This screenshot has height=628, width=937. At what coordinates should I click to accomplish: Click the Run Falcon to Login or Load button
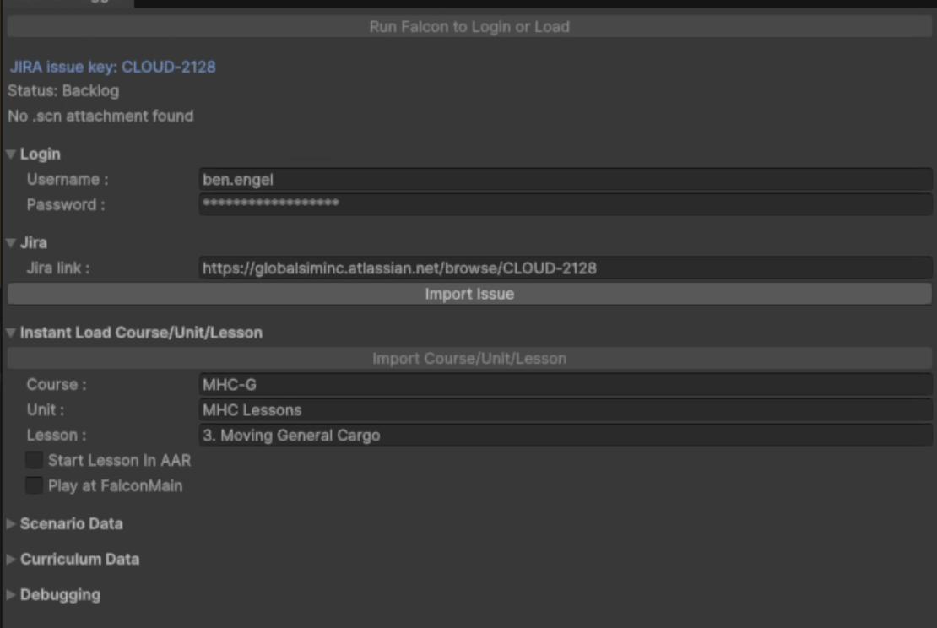point(469,27)
